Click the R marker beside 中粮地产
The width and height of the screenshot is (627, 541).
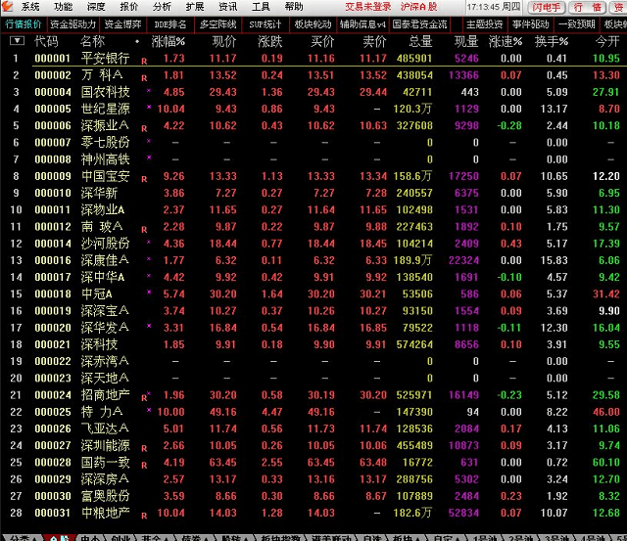point(144,514)
